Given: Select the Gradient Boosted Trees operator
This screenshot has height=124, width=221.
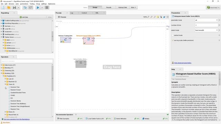Looking at the screenshot, I should (x=18, y=93).
